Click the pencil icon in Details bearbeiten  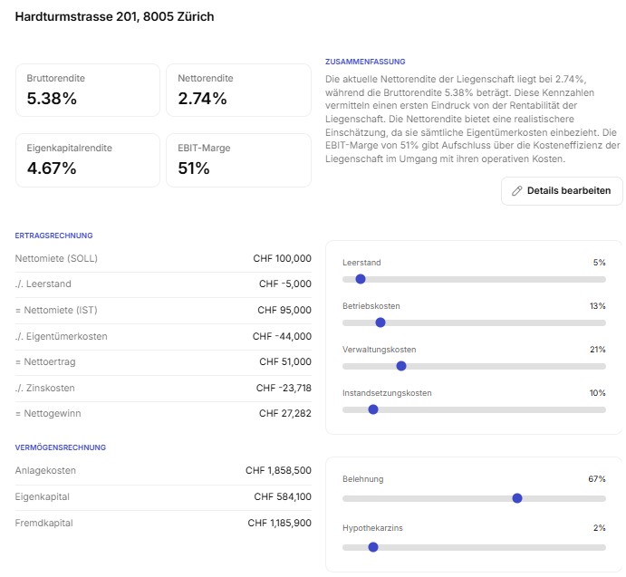point(517,191)
